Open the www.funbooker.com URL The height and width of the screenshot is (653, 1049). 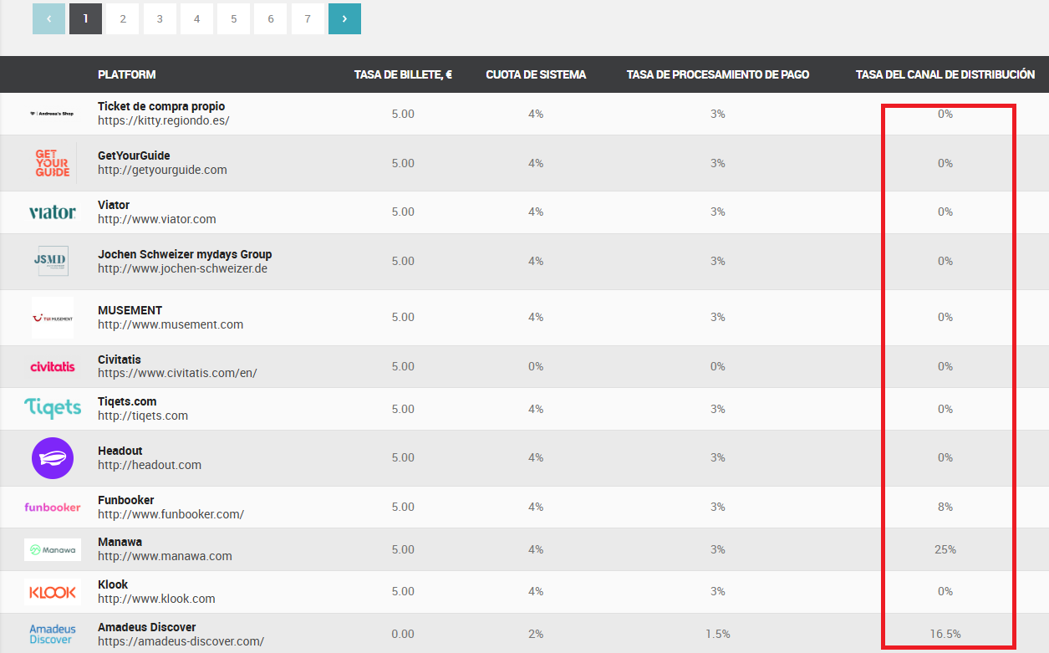tap(171, 514)
